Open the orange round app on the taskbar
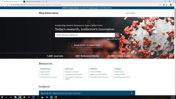Image resolution: width=176 pixels, height=99 pixels. [x=56, y=97]
